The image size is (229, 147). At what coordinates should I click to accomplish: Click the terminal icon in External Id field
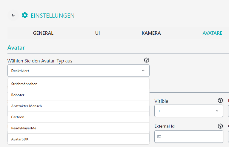tap(159, 137)
